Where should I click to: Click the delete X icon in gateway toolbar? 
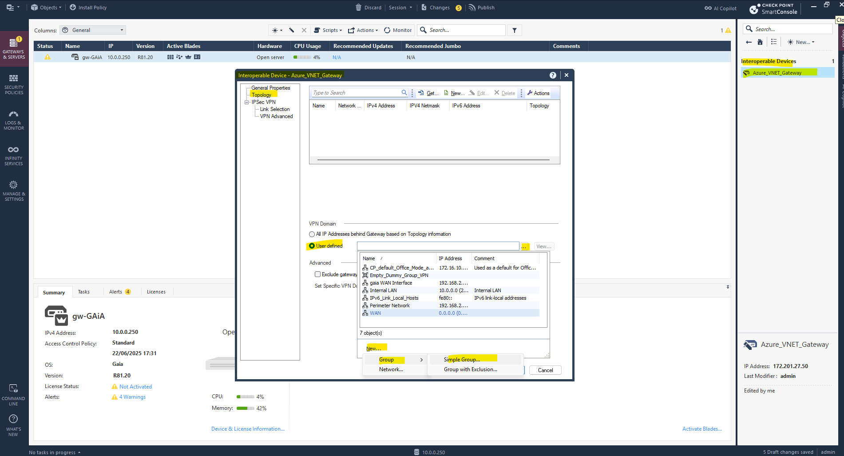click(304, 30)
